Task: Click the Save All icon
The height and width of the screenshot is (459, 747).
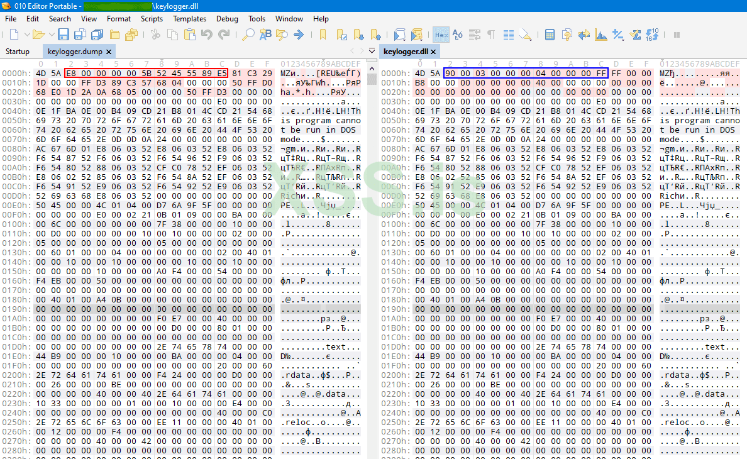Action: pos(97,35)
